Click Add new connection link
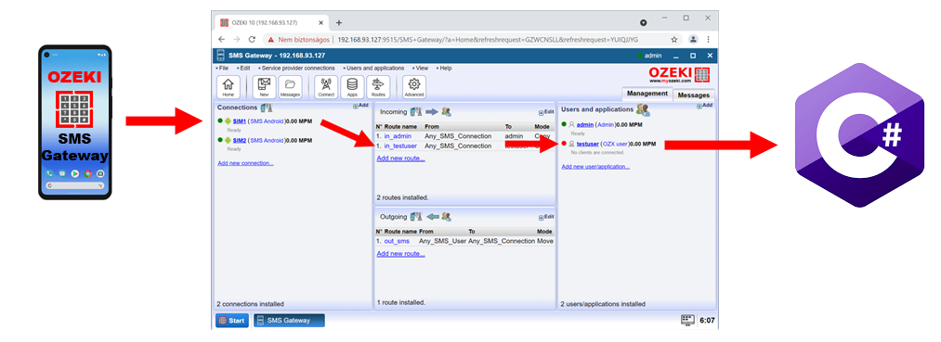 point(245,163)
